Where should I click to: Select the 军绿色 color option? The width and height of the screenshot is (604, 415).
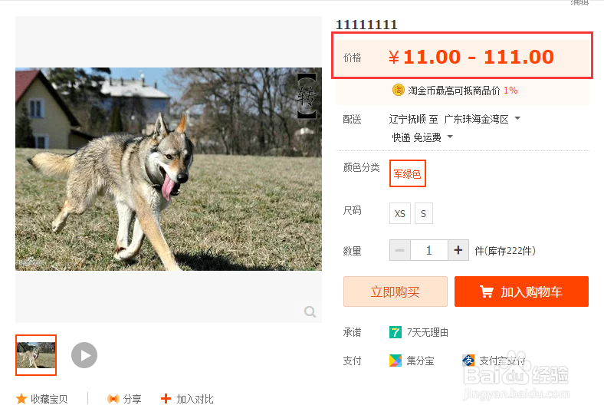click(407, 173)
